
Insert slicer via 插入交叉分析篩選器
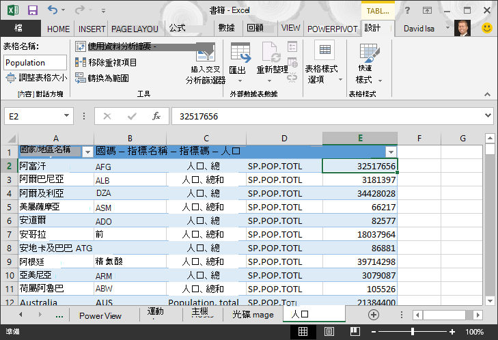pos(206,63)
